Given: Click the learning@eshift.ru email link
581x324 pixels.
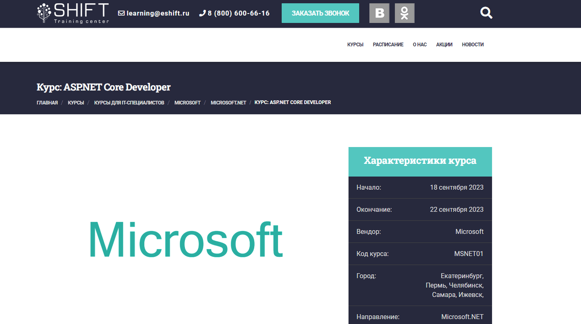Looking at the screenshot, I should [x=158, y=14].
